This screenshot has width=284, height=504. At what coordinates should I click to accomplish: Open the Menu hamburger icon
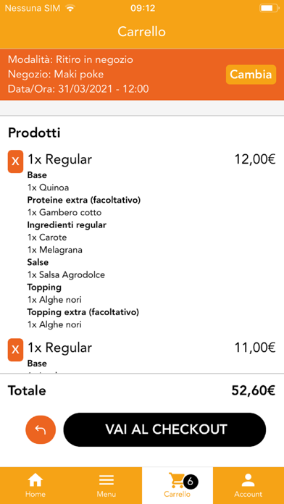(x=106, y=480)
